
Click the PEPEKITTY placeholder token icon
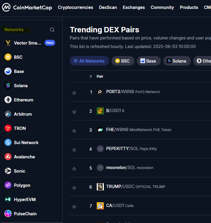(x=100, y=149)
